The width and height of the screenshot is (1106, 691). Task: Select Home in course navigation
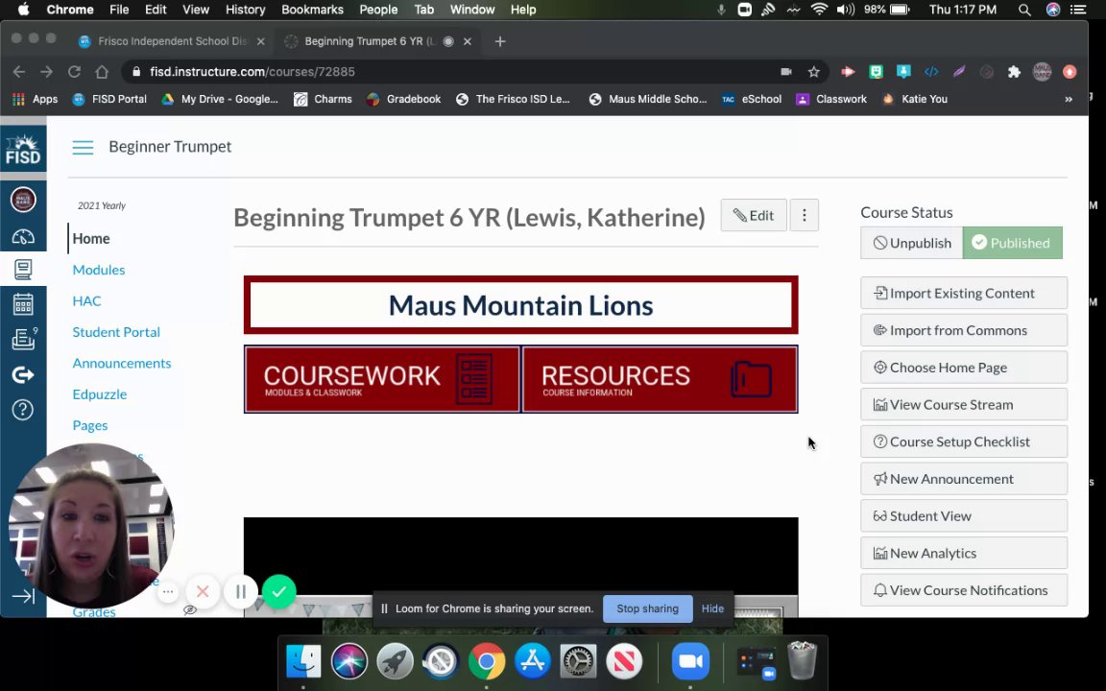(x=91, y=238)
